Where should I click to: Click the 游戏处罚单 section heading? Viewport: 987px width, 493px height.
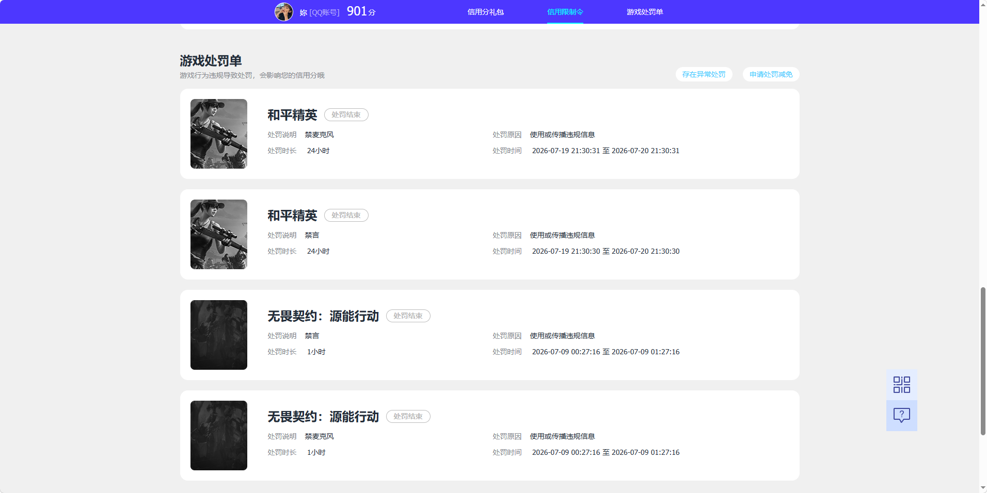tap(211, 61)
